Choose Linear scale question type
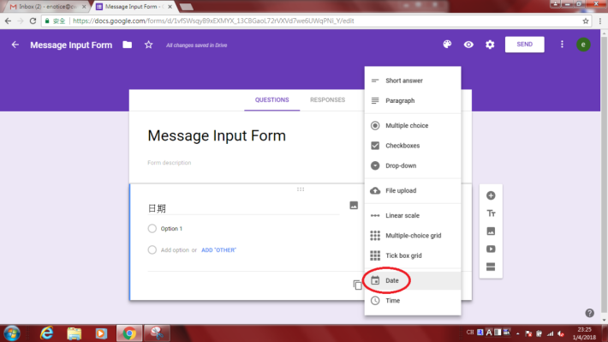The height and width of the screenshot is (342, 608). pyautogui.click(x=413, y=215)
